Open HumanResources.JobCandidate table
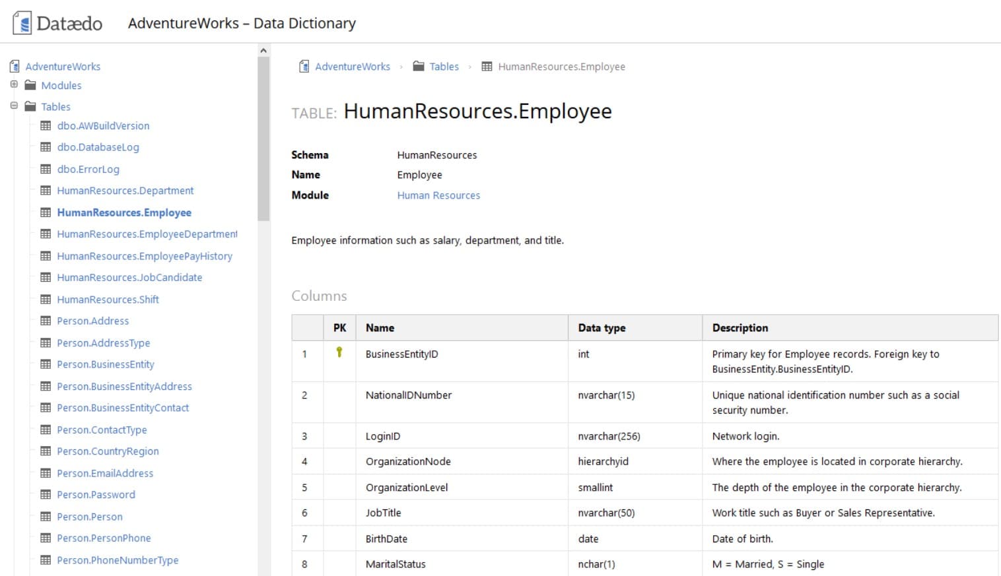The height and width of the screenshot is (576, 1001). point(129,278)
